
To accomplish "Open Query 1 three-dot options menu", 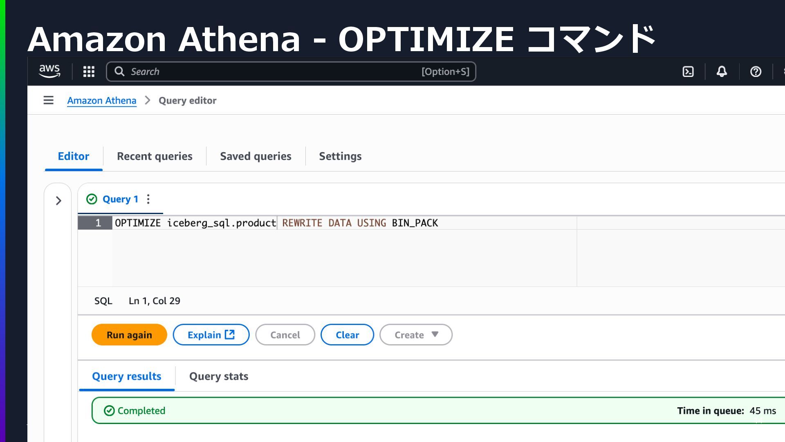I will (148, 199).
